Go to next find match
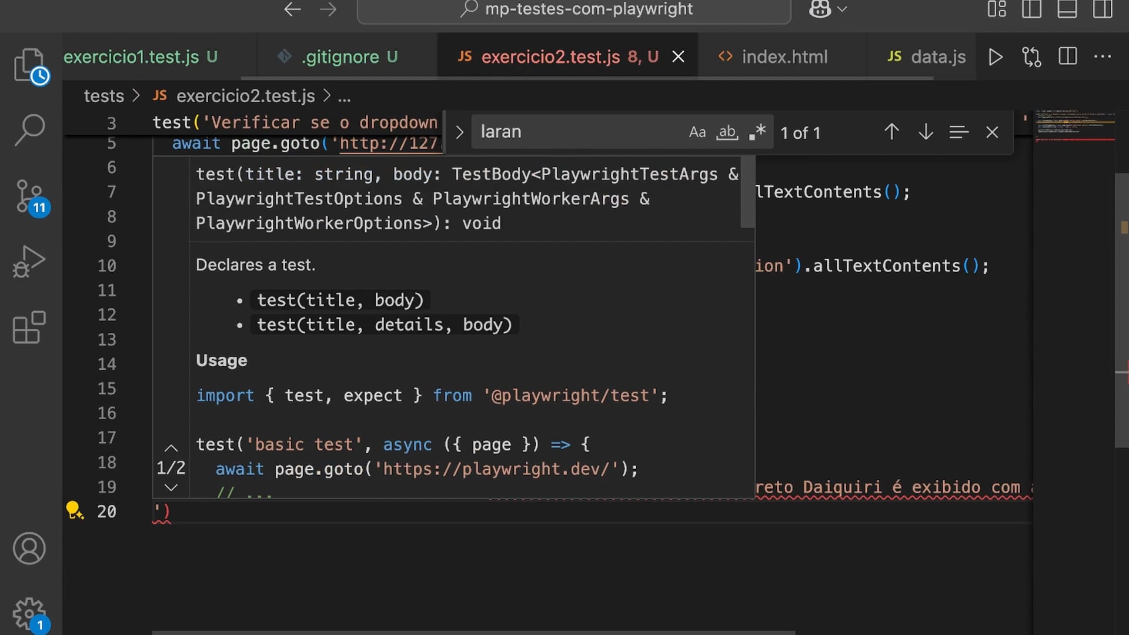This screenshot has width=1129, height=635. pos(926,132)
